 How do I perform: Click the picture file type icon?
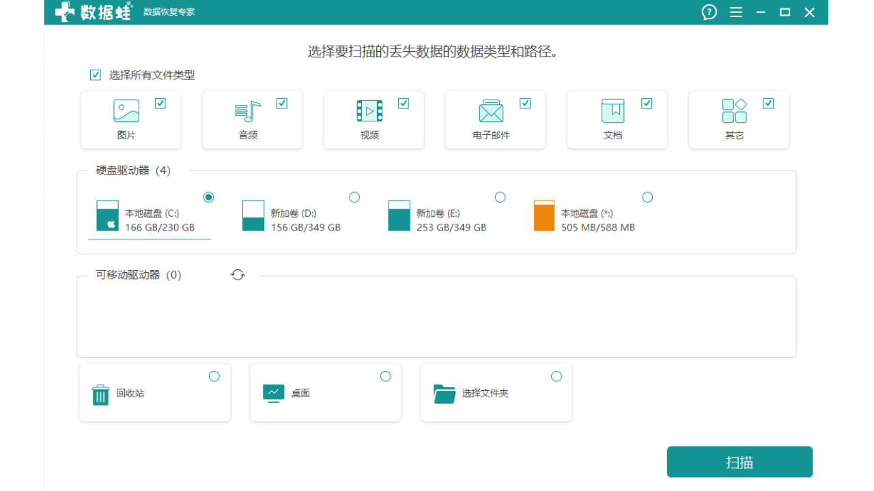pyautogui.click(x=126, y=111)
